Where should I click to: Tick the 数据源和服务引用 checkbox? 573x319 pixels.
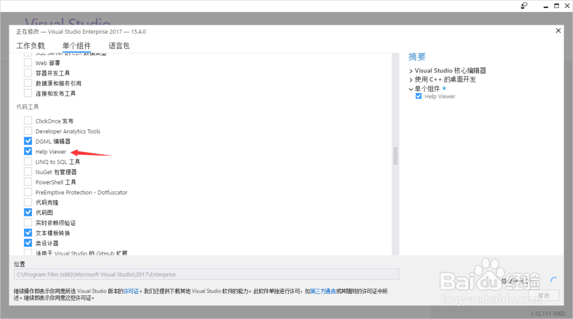pos(28,83)
